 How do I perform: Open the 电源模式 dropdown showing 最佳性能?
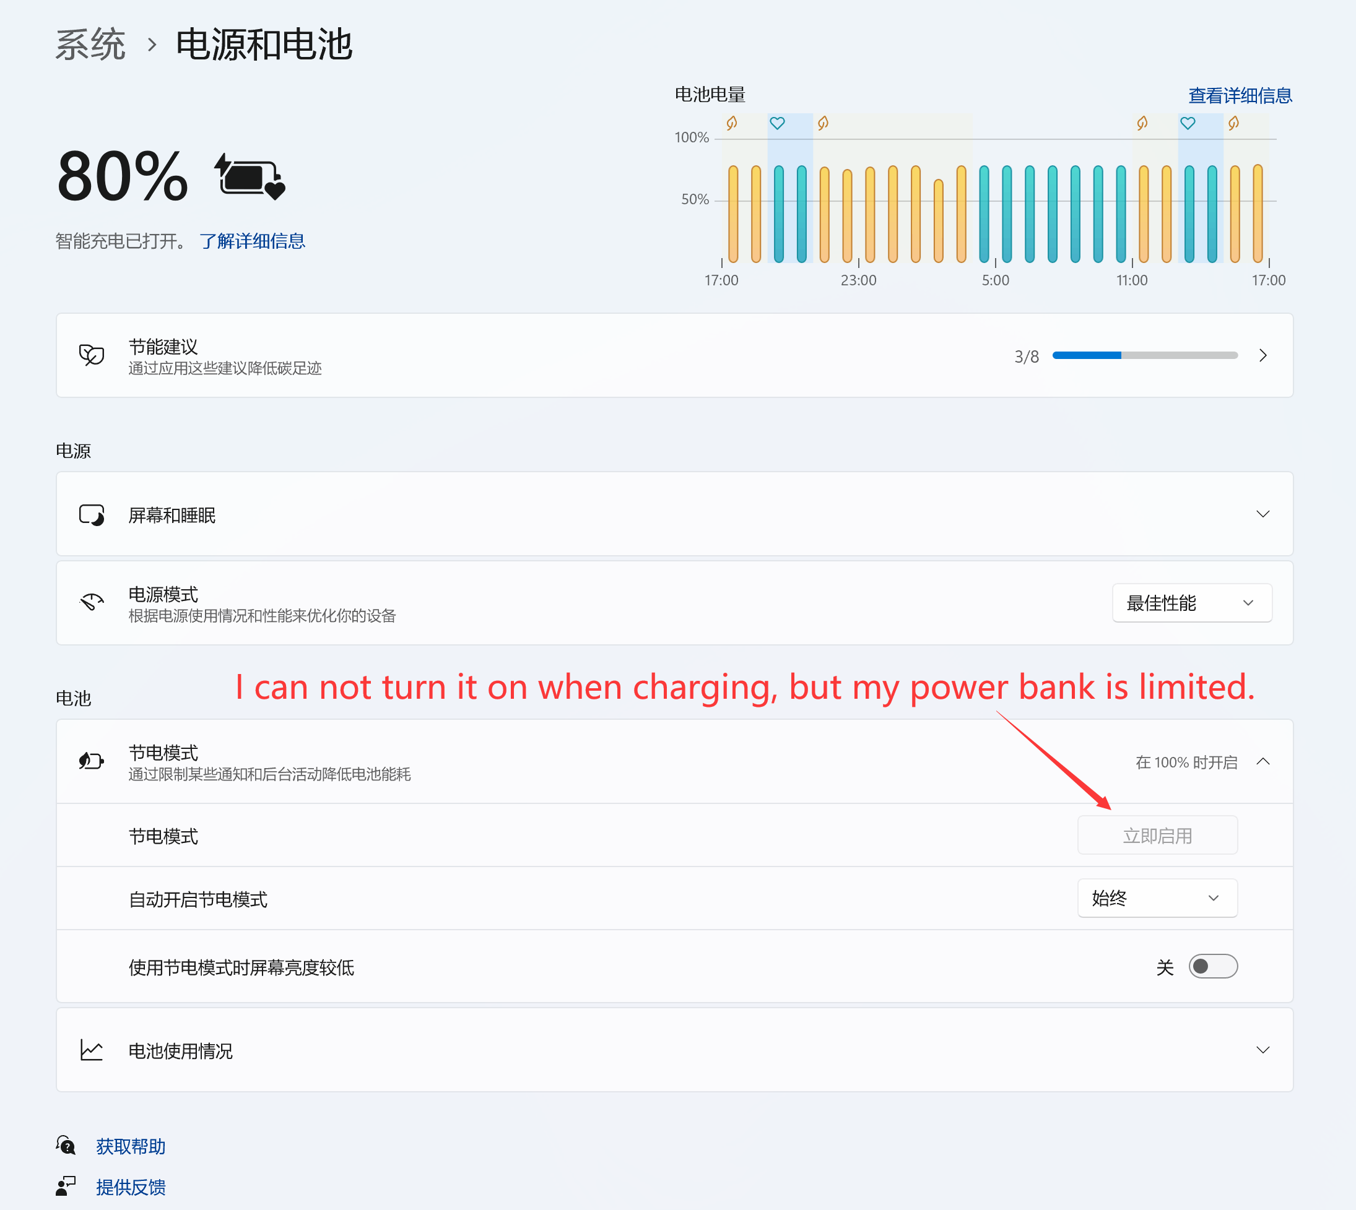coord(1191,602)
